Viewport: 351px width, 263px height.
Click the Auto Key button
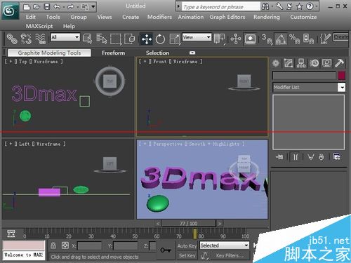[187, 245]
